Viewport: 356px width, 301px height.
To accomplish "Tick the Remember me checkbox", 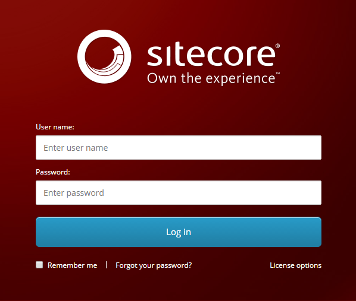I will 39,265.
